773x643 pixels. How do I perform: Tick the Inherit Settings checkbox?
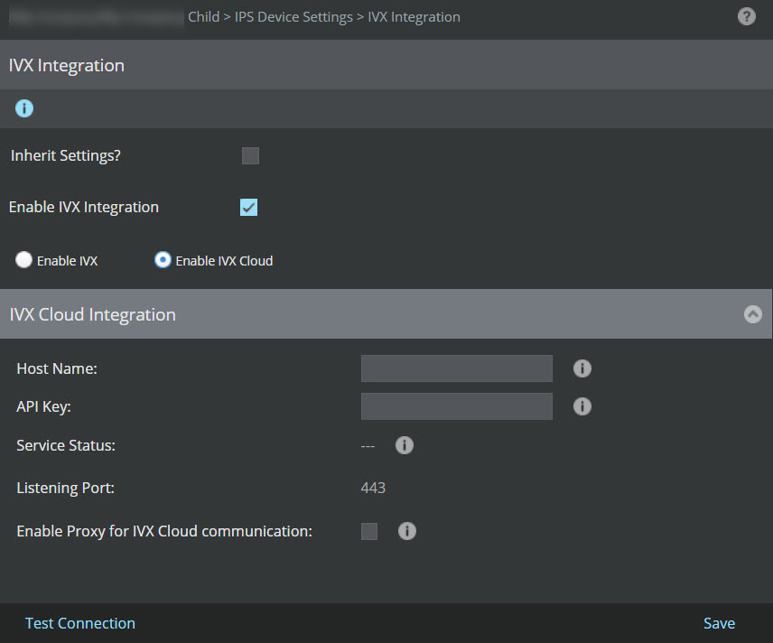(x=250, y=156)
